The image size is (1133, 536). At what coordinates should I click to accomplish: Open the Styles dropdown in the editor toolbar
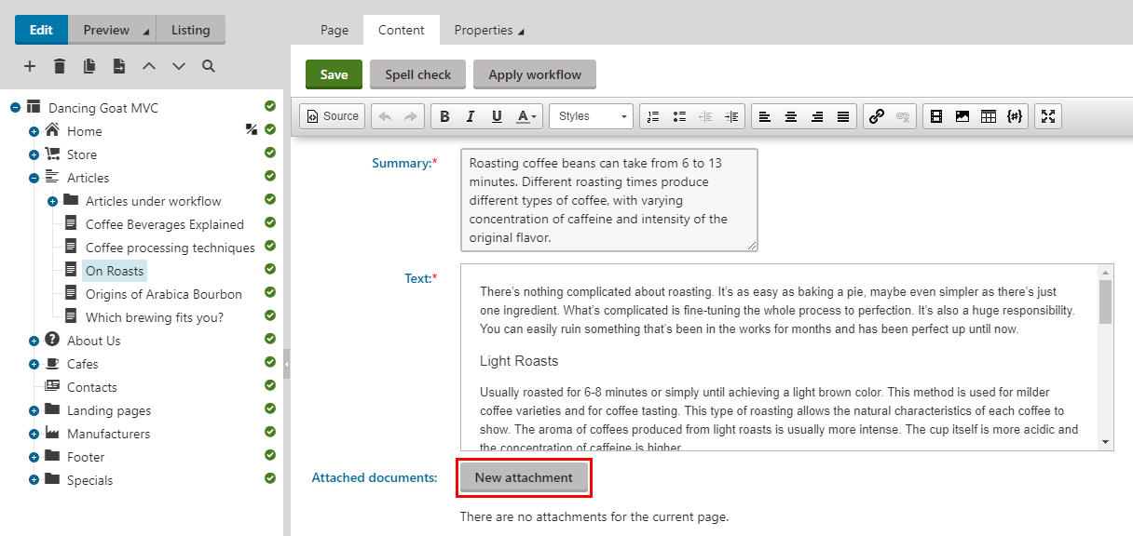pos(591,115)
